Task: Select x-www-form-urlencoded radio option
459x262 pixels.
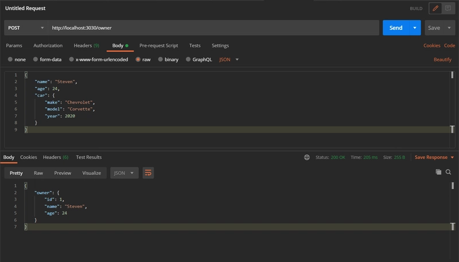Action: 71,60
